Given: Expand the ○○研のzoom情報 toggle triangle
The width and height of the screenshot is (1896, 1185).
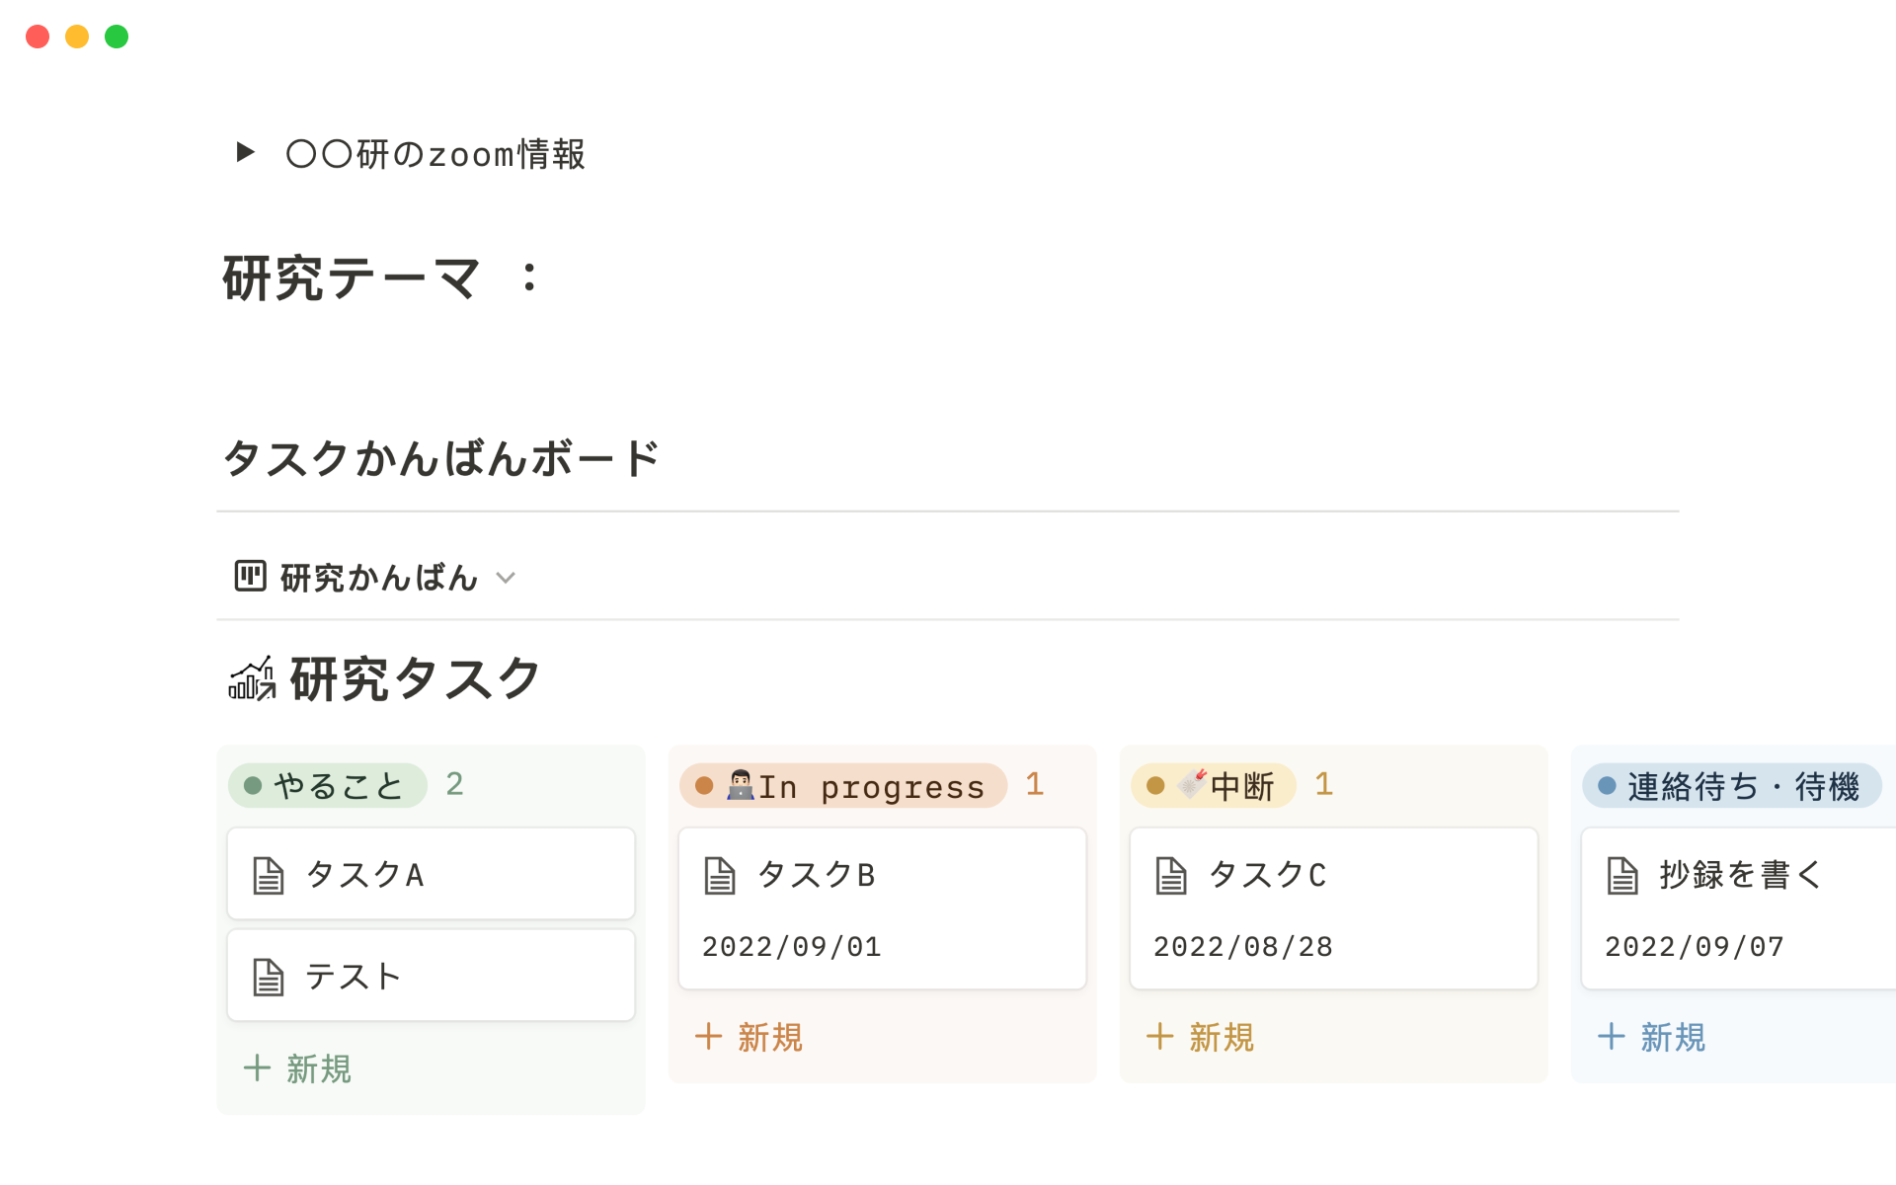Looking at the screenshot, I should point(246,152).
